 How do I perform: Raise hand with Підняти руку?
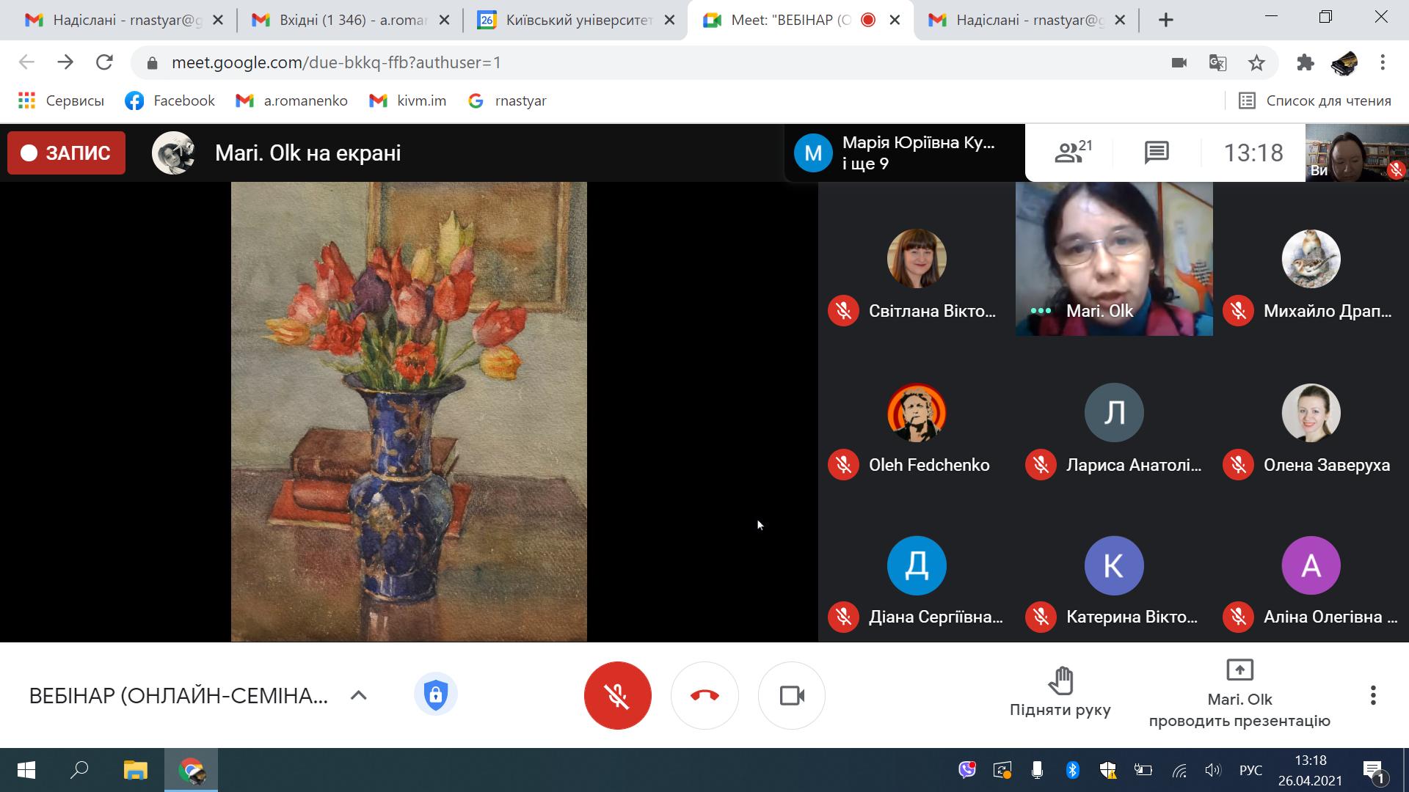click(x=1060, y=692)
